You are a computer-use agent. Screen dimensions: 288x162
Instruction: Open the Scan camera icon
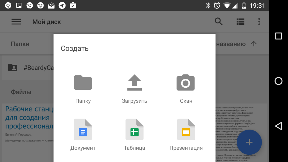[186, 82]
